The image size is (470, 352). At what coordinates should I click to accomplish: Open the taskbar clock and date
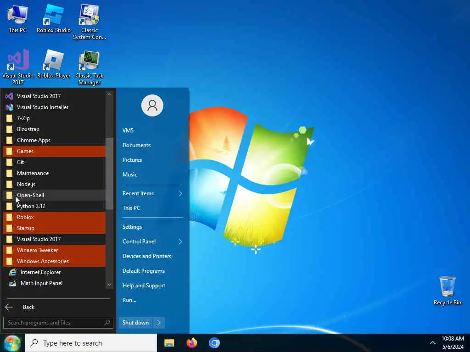[453, 343]
